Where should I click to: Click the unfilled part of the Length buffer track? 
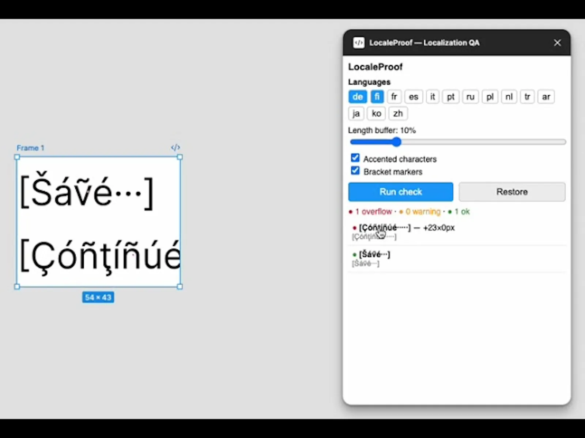pyautogui.click(x=483, y=142)
